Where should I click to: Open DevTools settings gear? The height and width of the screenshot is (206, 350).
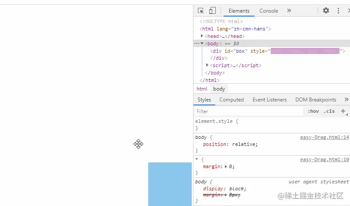point(326,10)
